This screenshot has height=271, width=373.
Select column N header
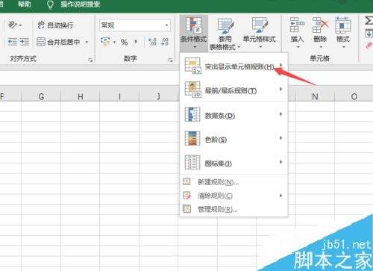315,96
